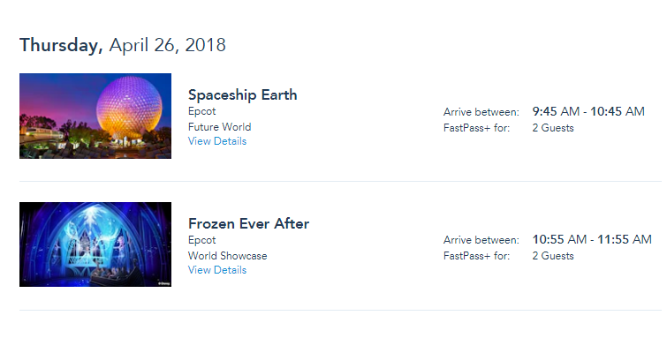The image size is (667, 338).
Task: Open the Spaceship Earth thumbnail image
Action: pos(95,116)
